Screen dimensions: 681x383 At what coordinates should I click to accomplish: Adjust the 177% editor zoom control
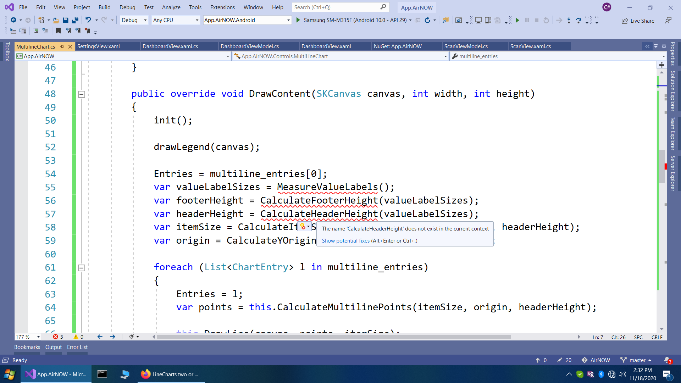pyautogui.click(x=28, y=337)
